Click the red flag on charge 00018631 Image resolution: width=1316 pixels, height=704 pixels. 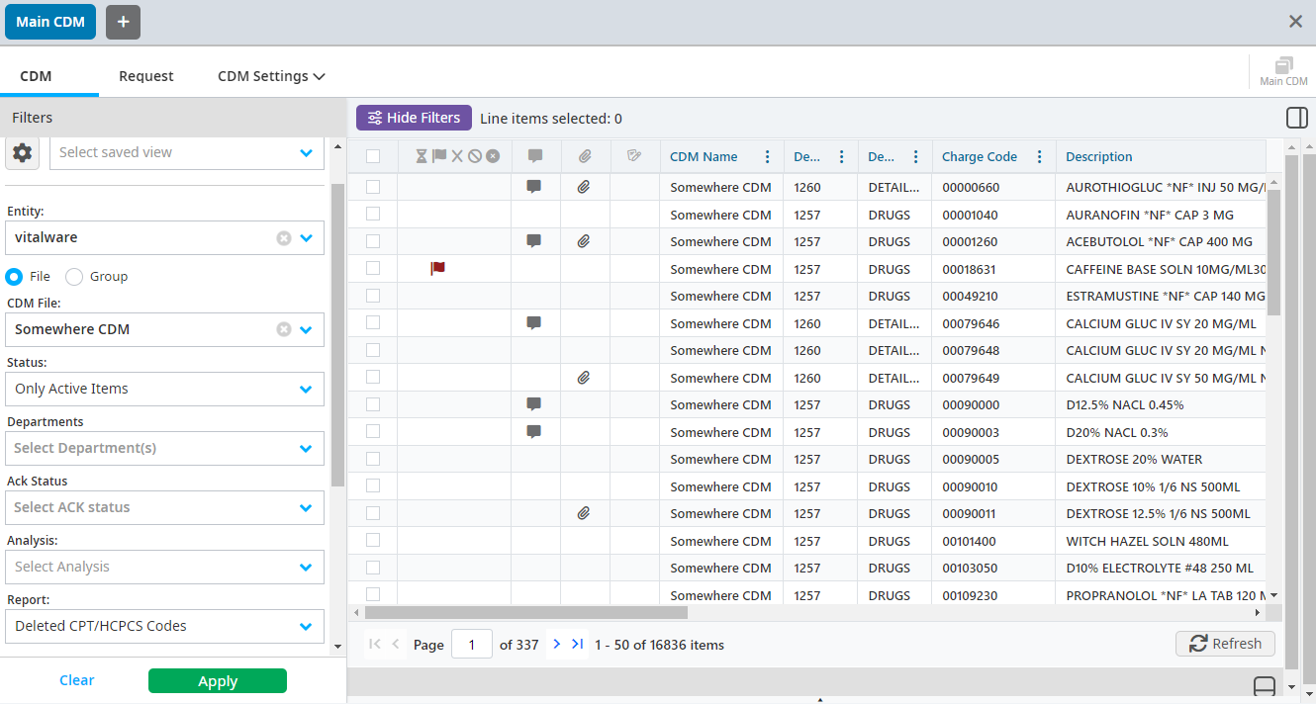pyautogui.click(x=437, y=268)
